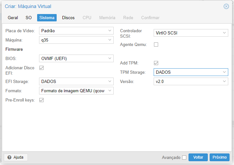Toggle Pre-Enroll keys checkbox
The width and height of the screenshot is (234, 165).
[x=41, y=100]
